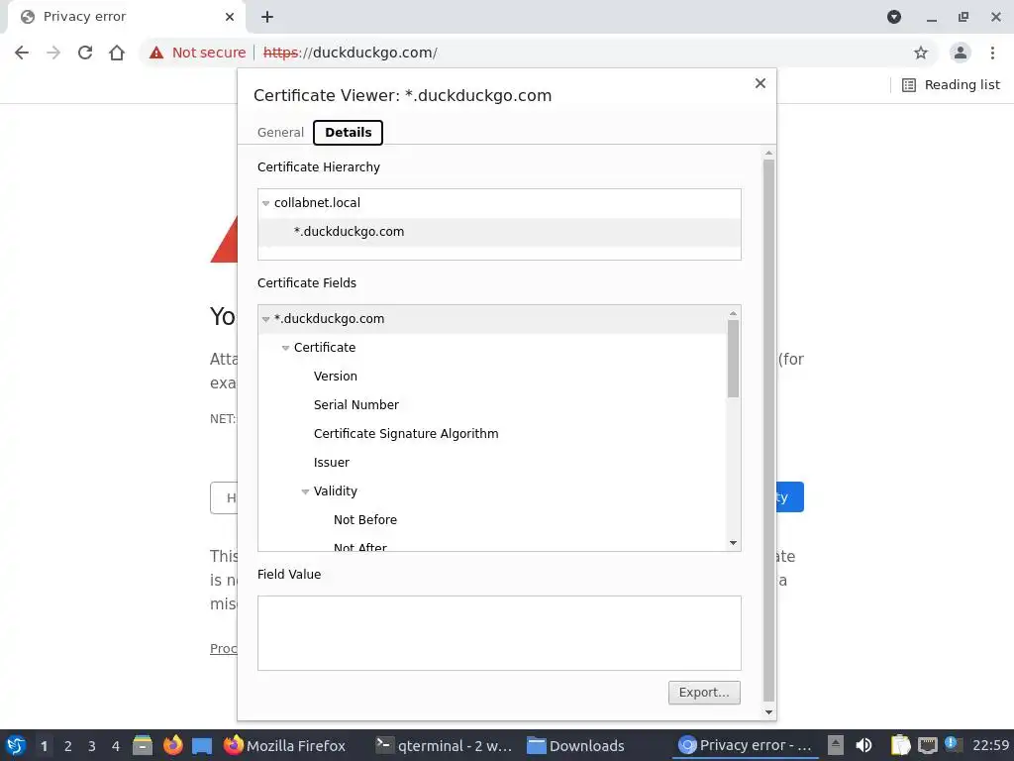
Task: Bookmark this page with star icon
Action: tap(920, 53)
